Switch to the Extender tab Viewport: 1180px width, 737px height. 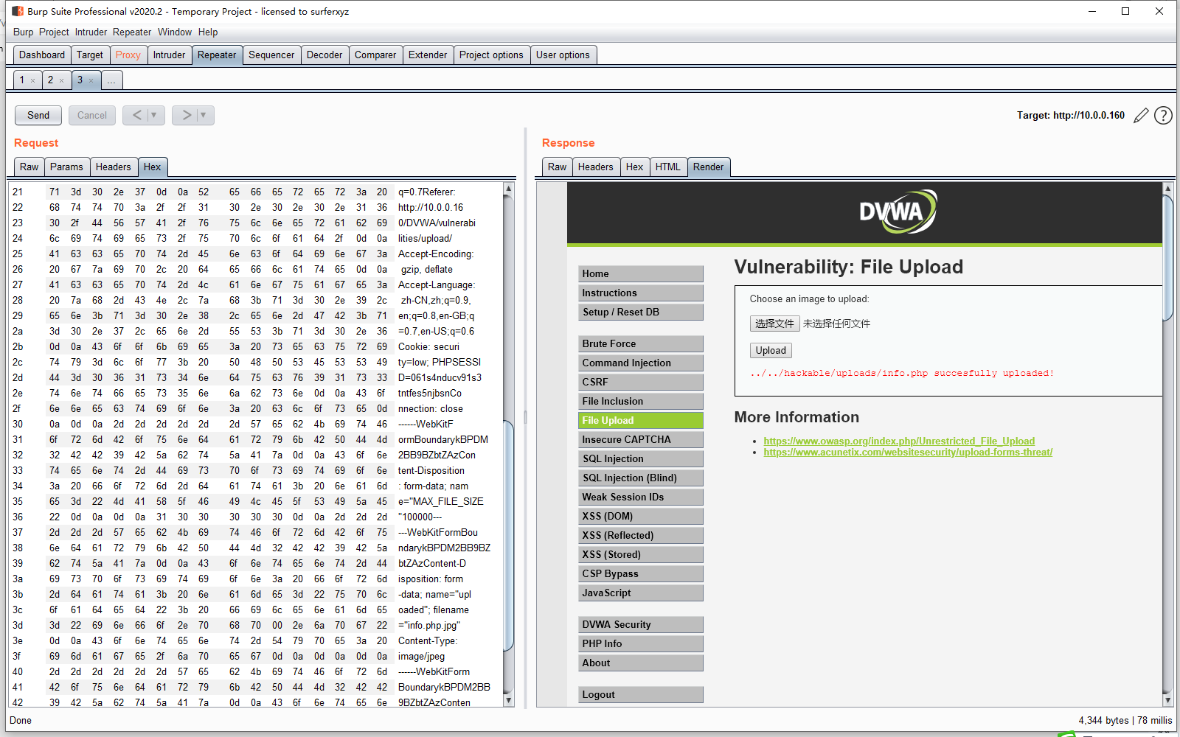point(428,55)
